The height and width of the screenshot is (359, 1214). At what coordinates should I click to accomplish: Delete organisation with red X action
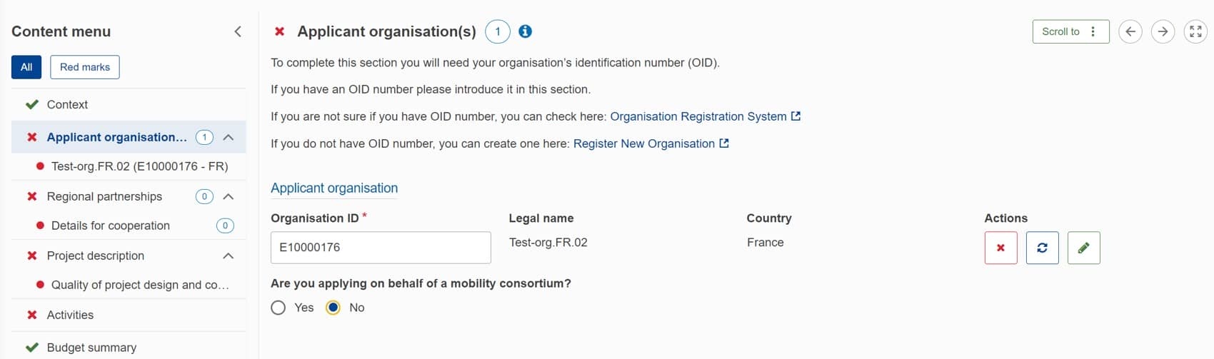click(1000, 248)
